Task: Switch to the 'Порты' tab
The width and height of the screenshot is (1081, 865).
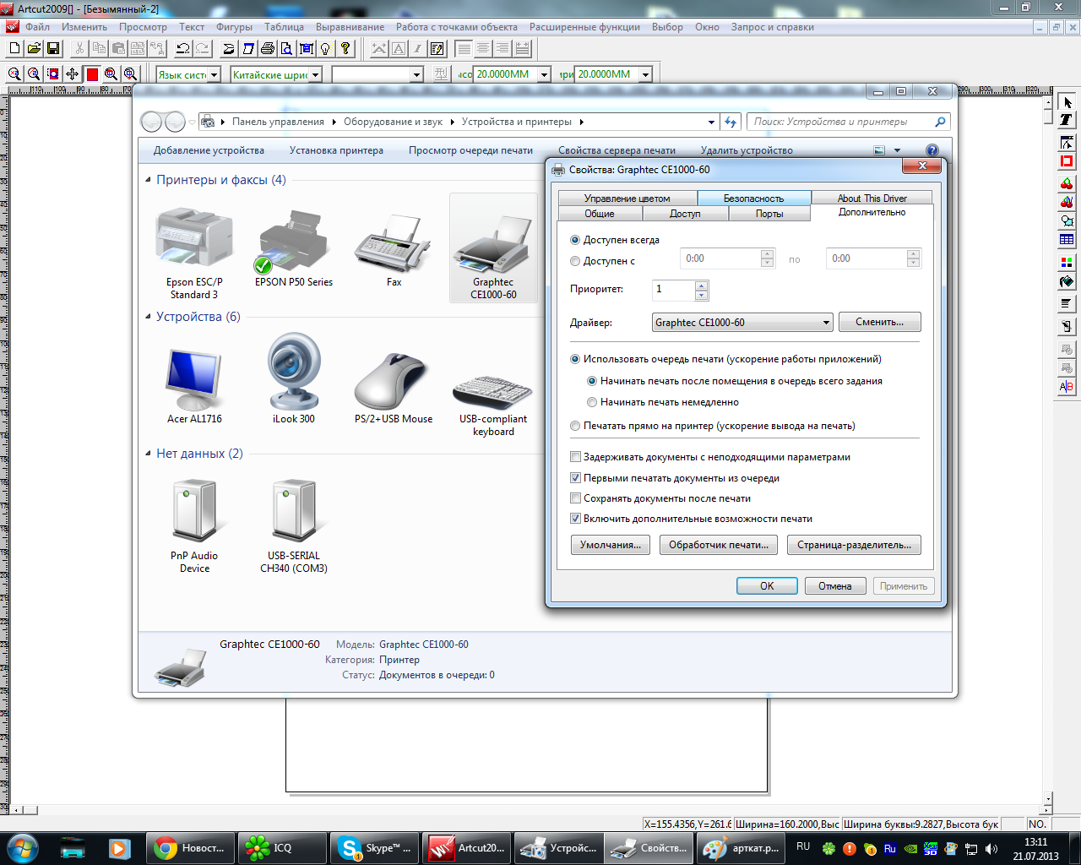Action: click(769, 214)
